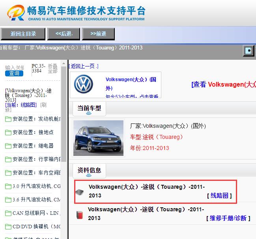Image resolution: width=256 pixels, height=239 pixels.
Task: Click the sidebar vertical scrollbar thumb
Action: click(64, 114)
